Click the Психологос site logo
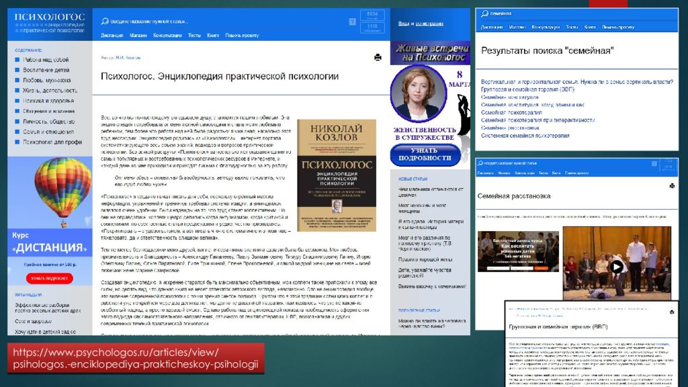688x387 pixels. click(49, 23)
